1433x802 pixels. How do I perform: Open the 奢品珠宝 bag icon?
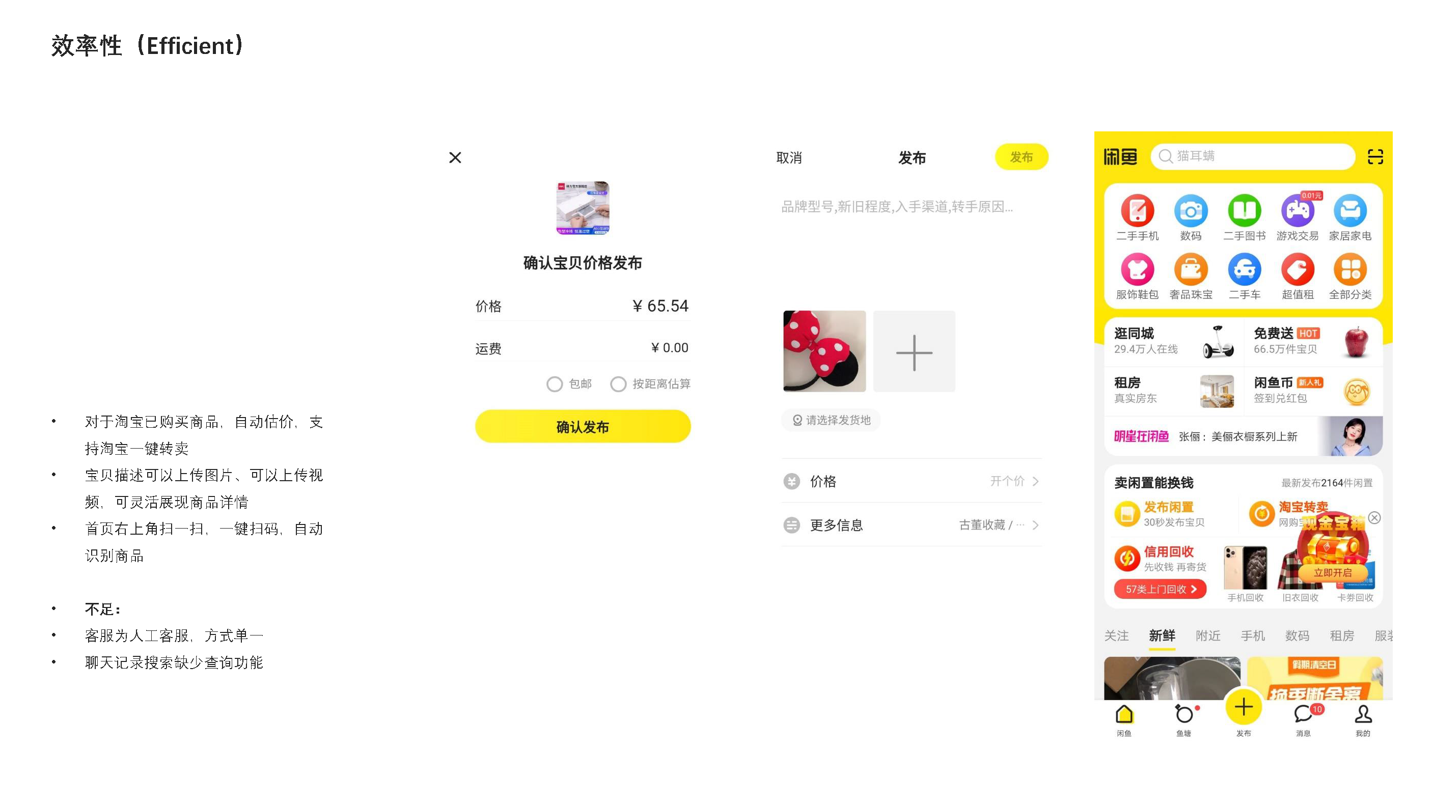point(1191,270)
